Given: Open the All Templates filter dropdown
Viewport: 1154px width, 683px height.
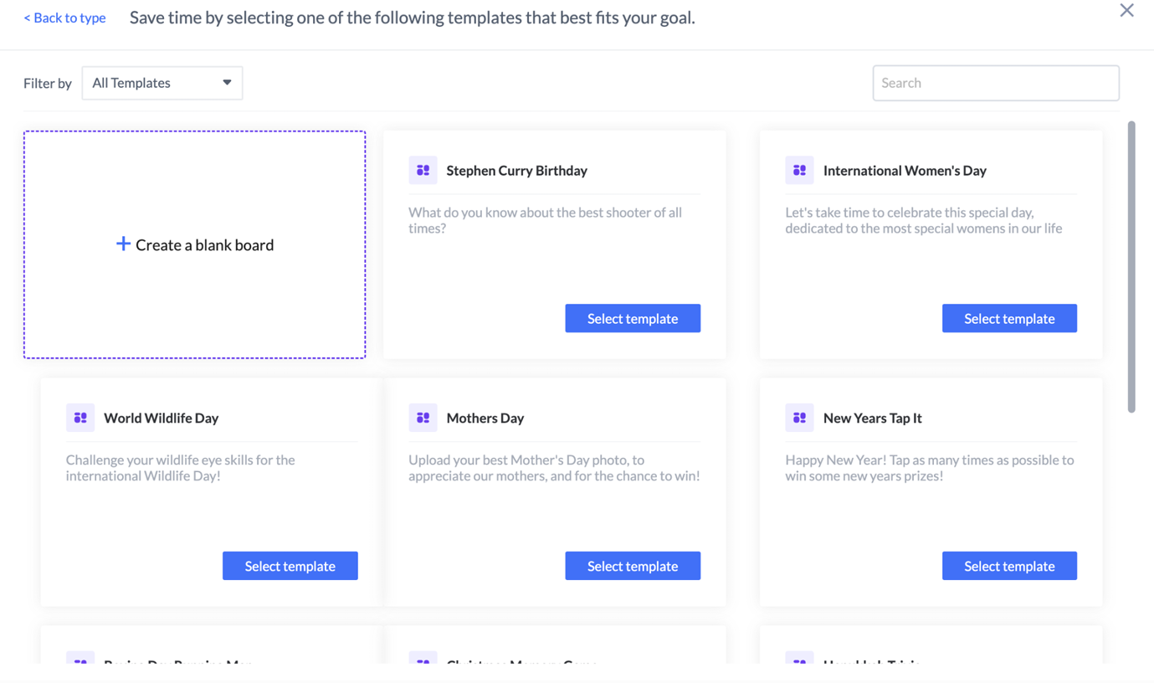Looking at the screenshot, I should [162, 83].
